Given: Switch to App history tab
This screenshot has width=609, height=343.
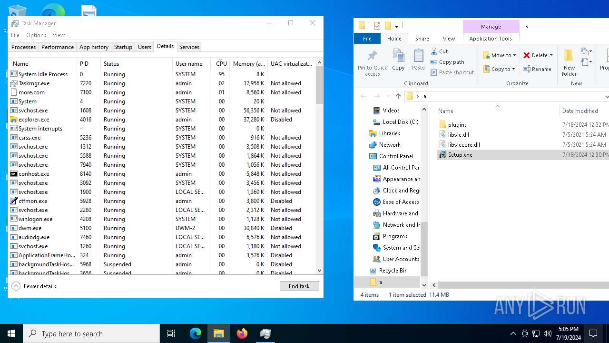Looking at the screenshot, I should pos(94,47).
